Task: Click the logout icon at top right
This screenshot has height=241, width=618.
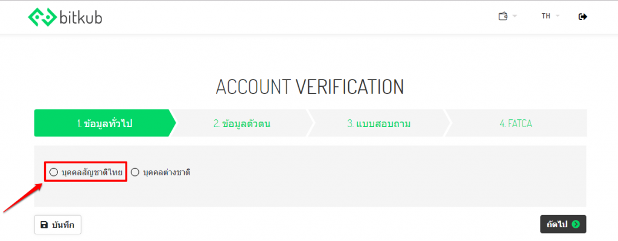Action: (x=582, y=16)
